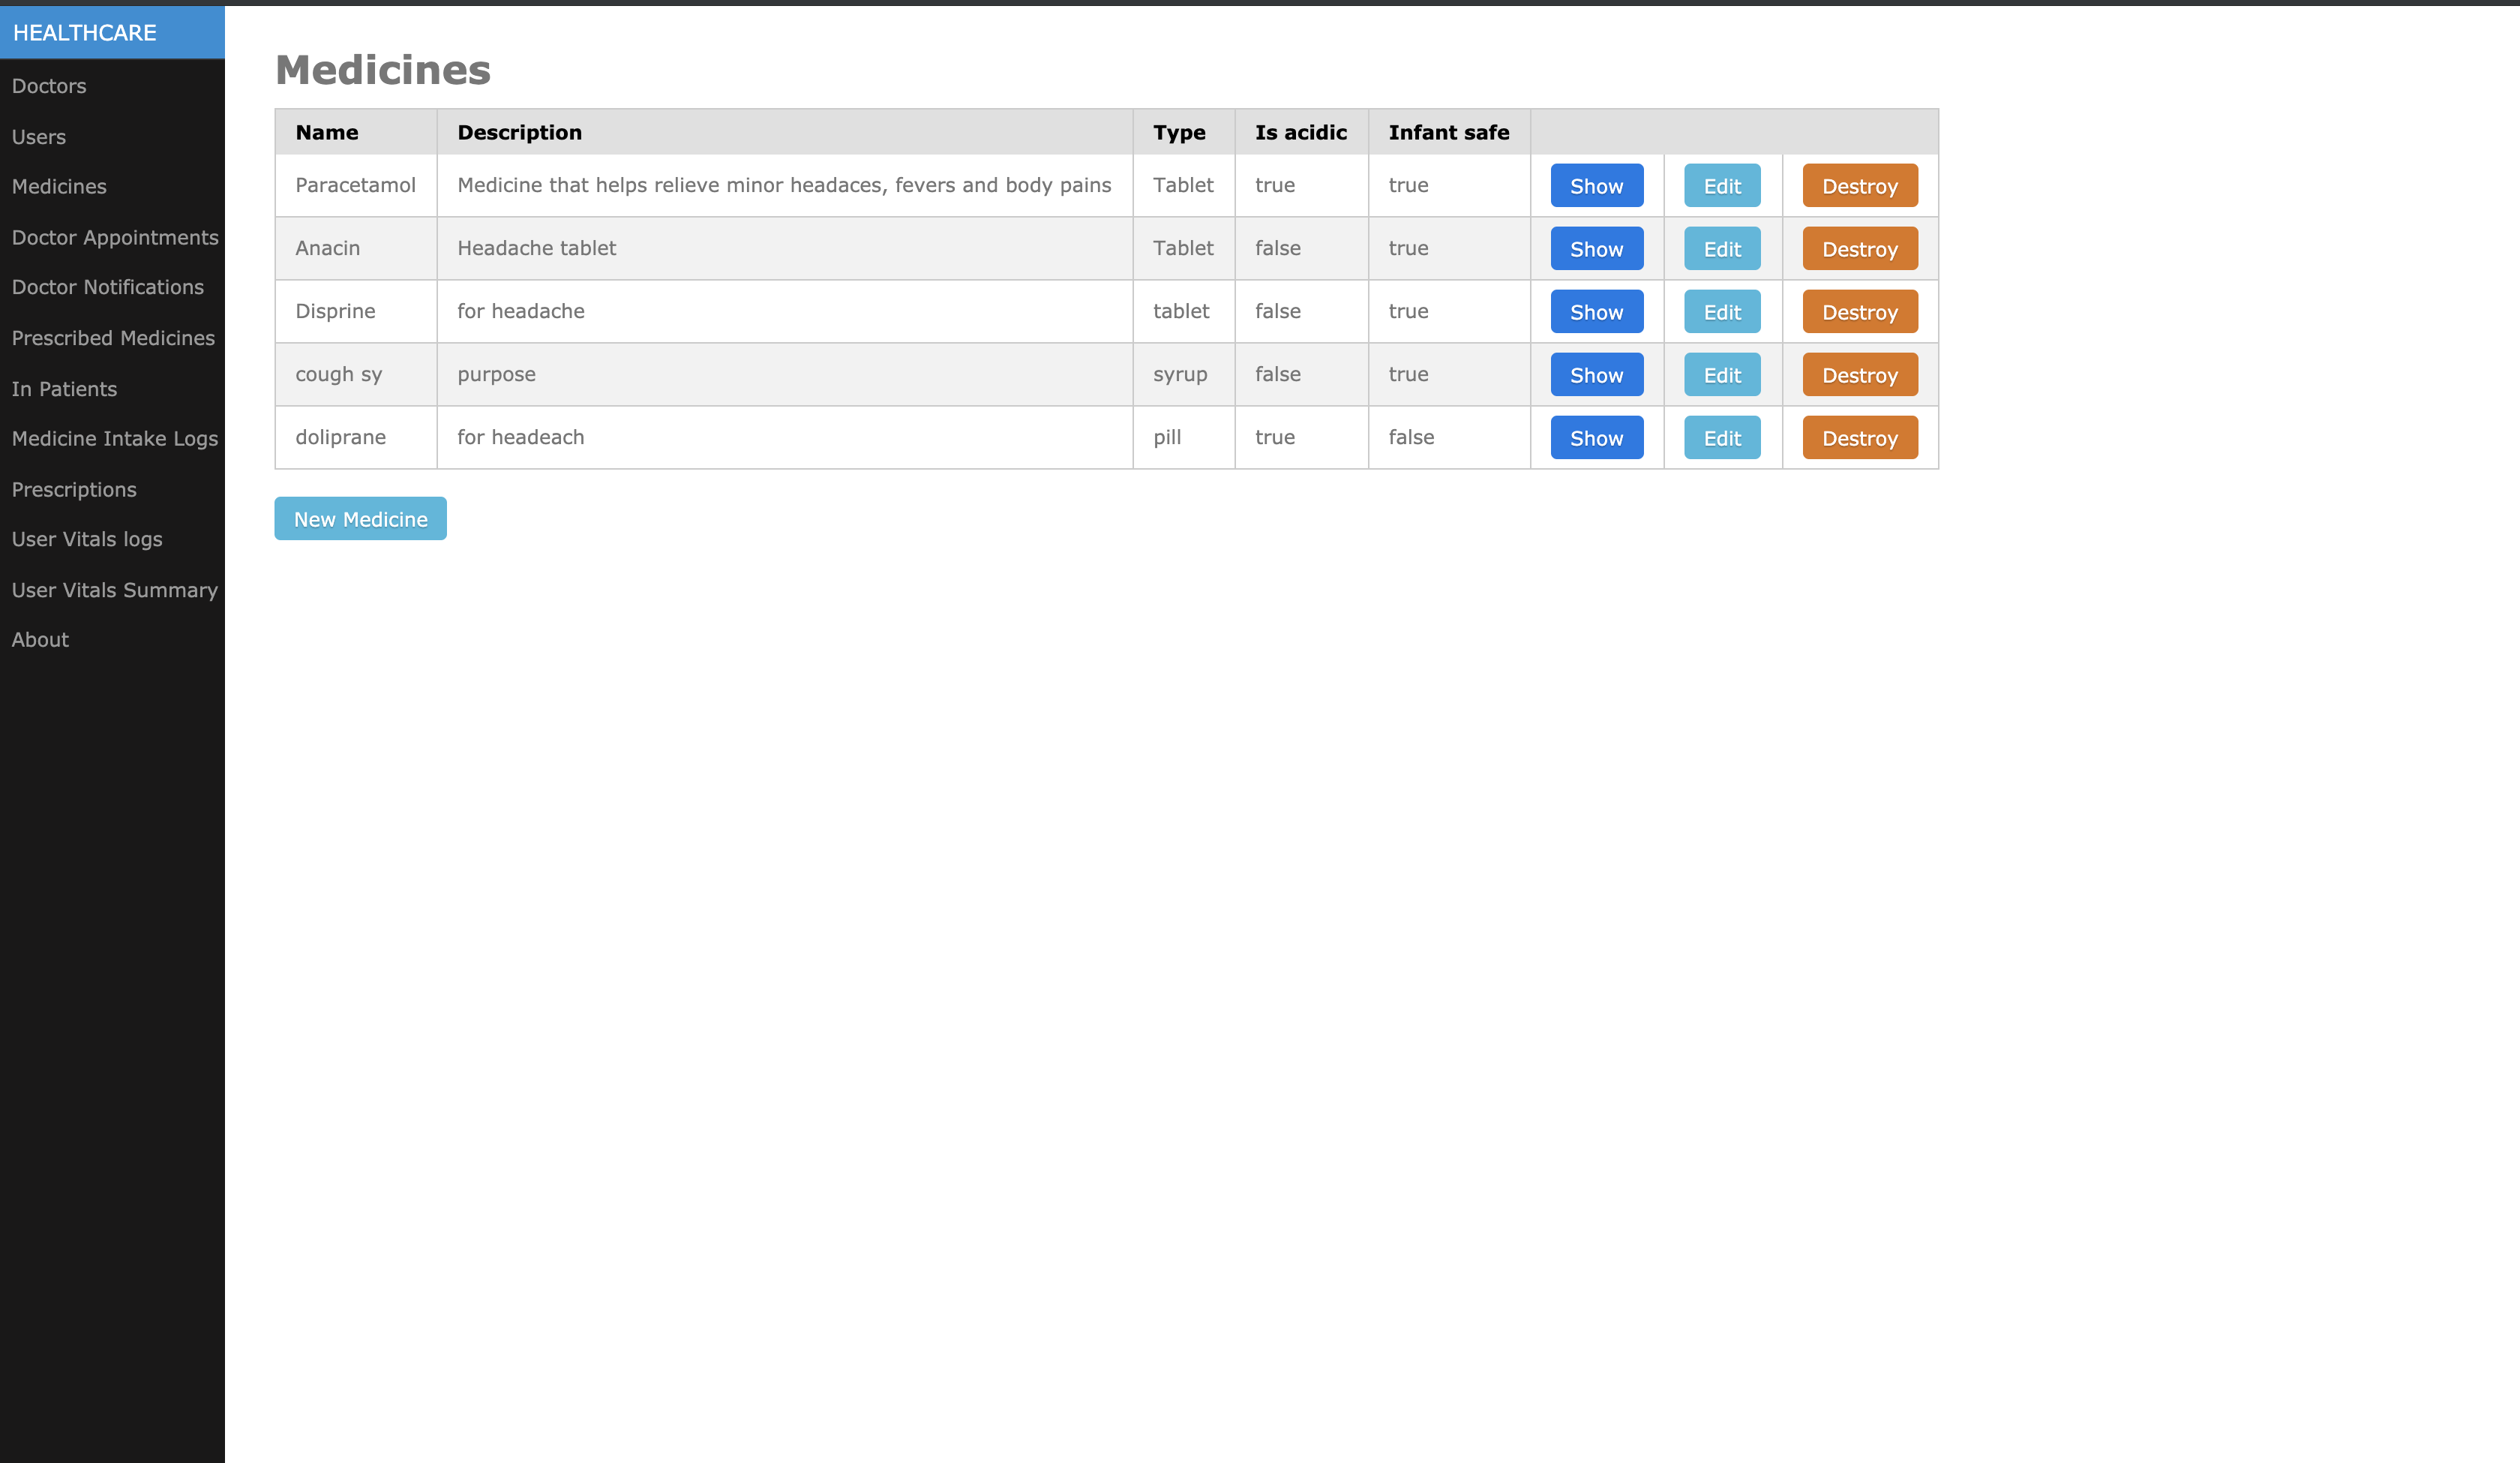Open User Vitals logs
The width and height of the screenshot is (2520, 1463).
pyautogui.click(x=87, y=539)
